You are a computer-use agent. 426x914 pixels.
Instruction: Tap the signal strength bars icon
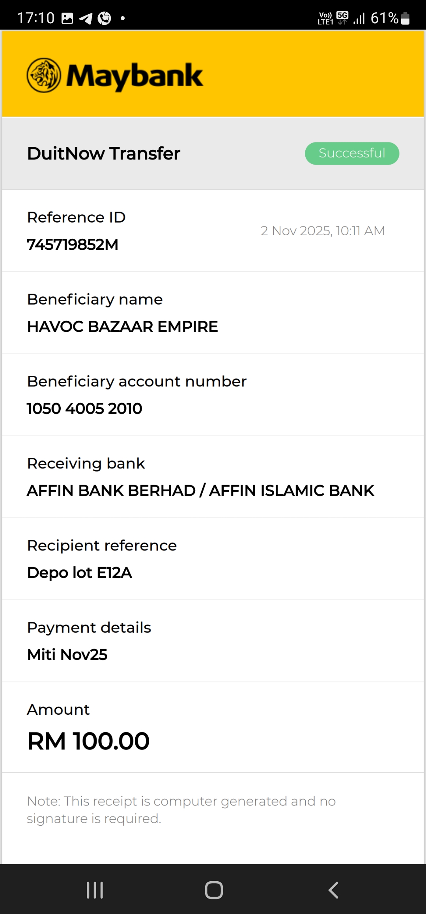point(359,18)
